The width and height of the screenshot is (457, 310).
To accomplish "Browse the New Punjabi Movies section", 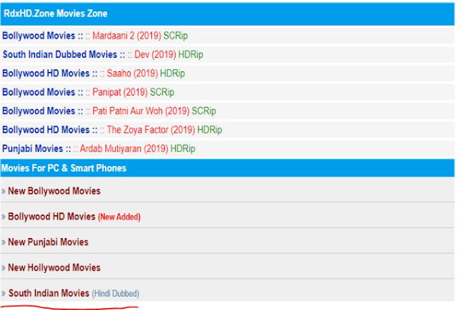I will tap(48, 242).
